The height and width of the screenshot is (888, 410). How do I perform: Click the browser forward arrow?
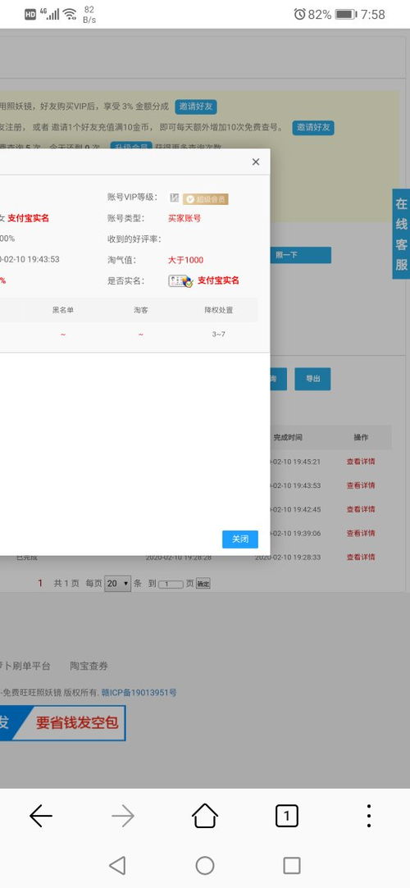tap(123, 816)
